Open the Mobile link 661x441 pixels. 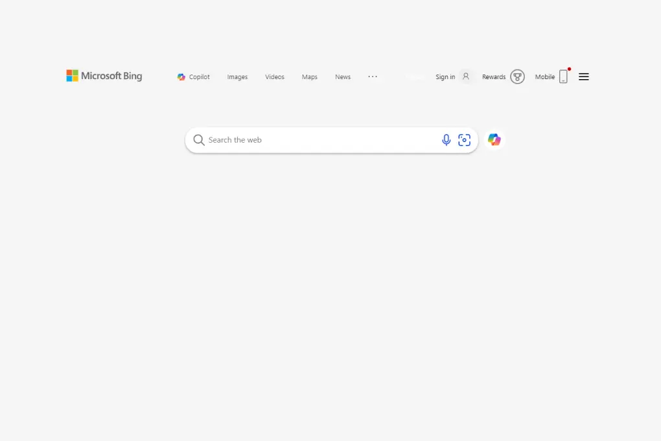544,77
